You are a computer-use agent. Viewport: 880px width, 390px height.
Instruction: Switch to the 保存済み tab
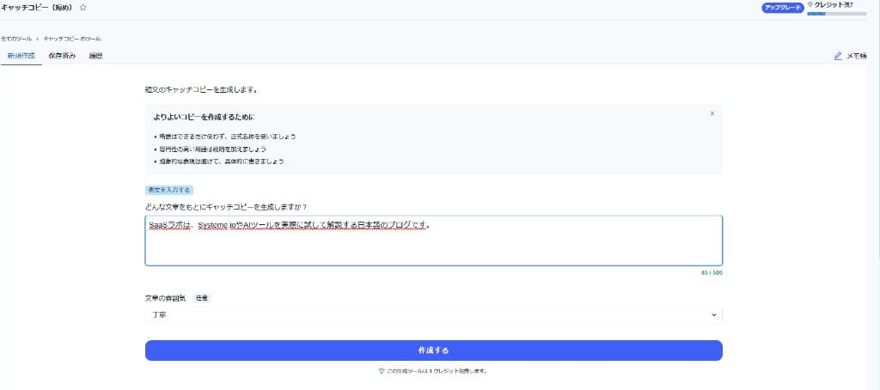(62, 56)
